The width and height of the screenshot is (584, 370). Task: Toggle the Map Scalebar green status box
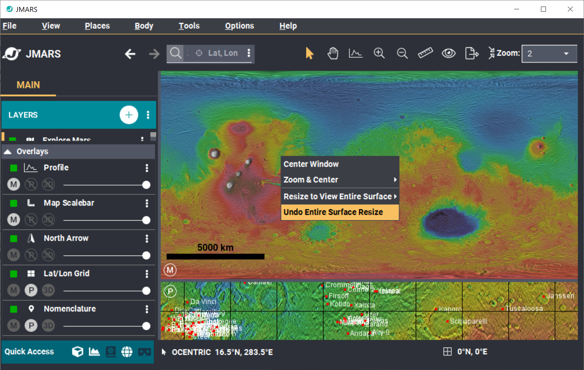tap(14, 203)
